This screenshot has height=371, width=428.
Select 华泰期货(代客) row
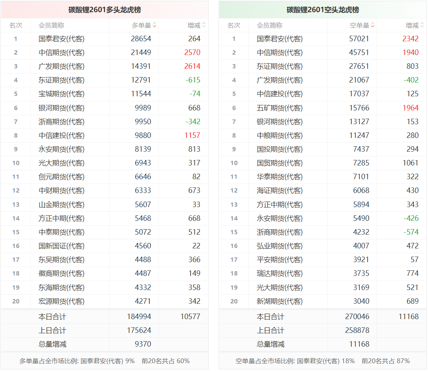323,176
